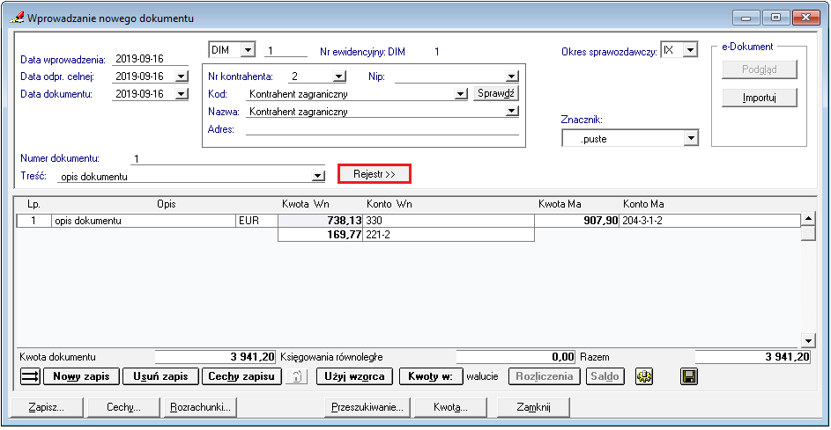Screen dimensions: 831x430
Task: Click the yellow gear settings icon
Action: pyautogui.click(x=644, y=376)
